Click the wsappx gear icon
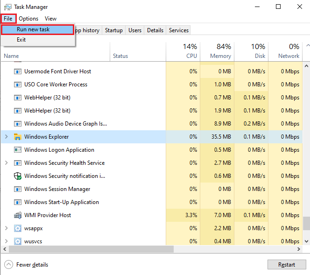310x275 pixels. click(18, 228)
